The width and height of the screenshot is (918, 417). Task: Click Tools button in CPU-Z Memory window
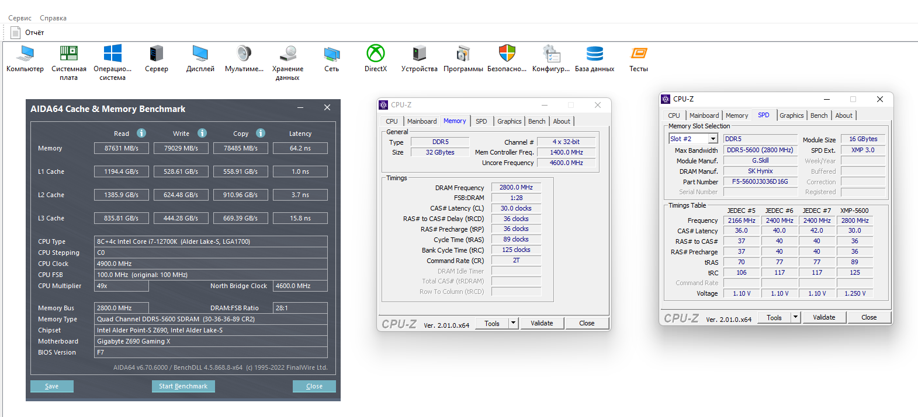pyautogui.click(x=492, y=323)
